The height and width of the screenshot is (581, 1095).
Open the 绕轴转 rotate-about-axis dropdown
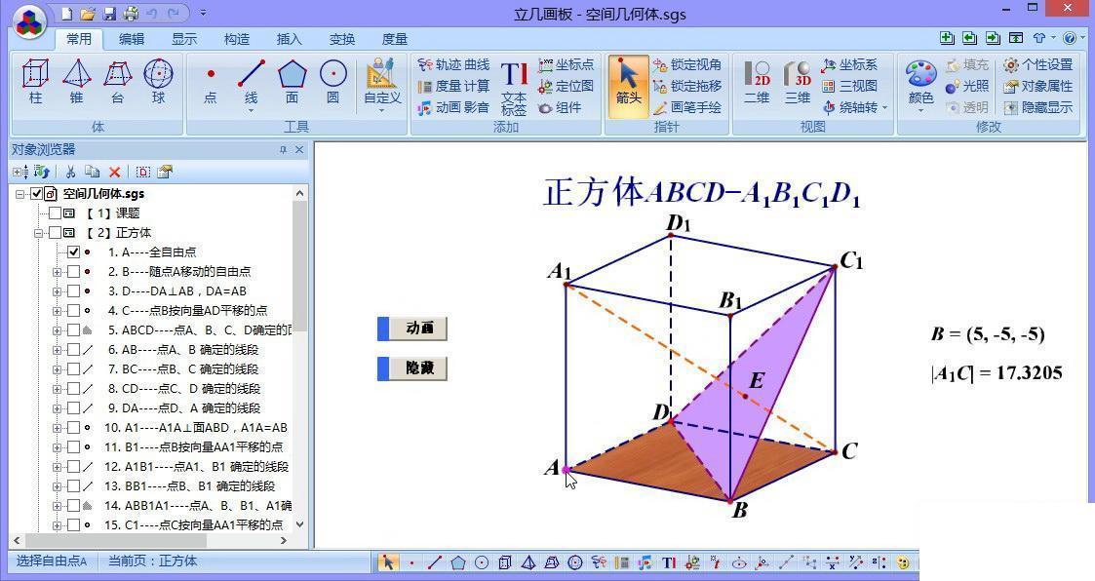point(884,107)
